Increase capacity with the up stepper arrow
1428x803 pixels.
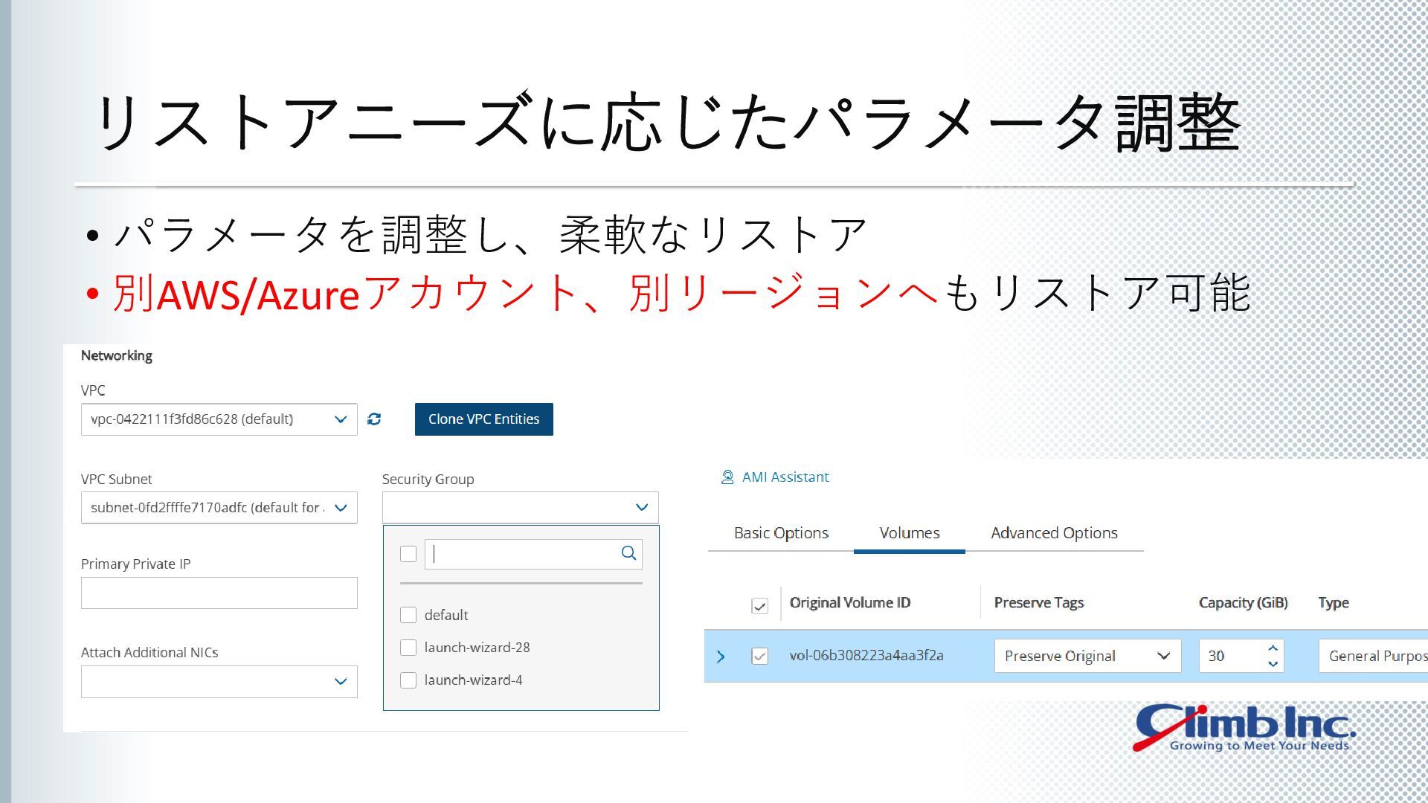(1273, 648)
